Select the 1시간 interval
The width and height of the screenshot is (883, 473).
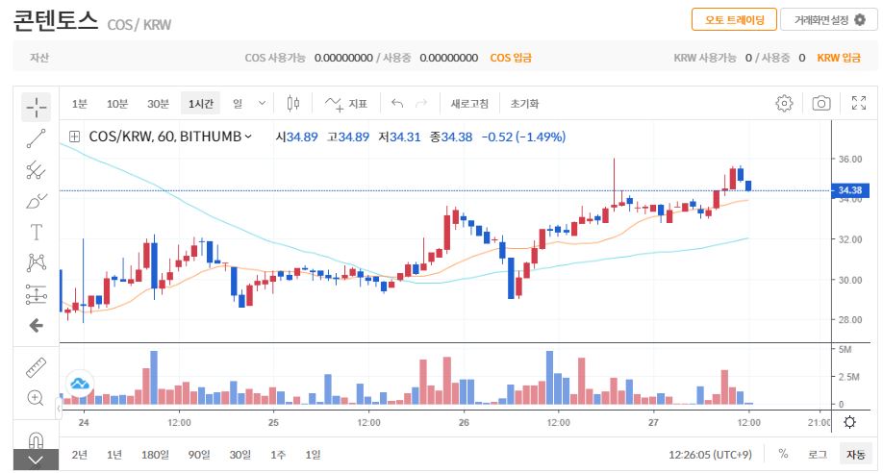coord(200,104)
